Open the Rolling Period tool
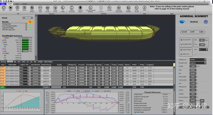Viewport: 213px width, 115px height. point(136,9)
